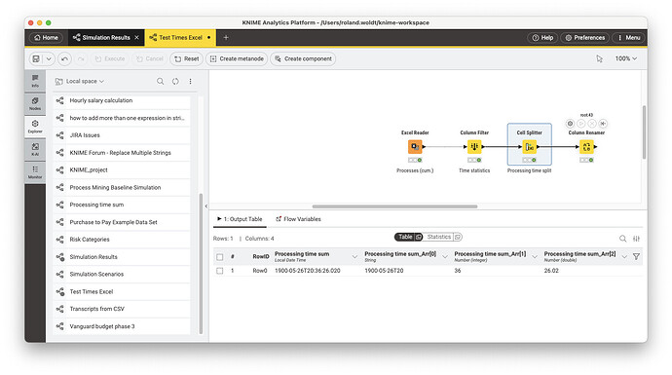Screen dimensions: 672x375
Task: Add a new tab with plus button
Action: (226, 38)
